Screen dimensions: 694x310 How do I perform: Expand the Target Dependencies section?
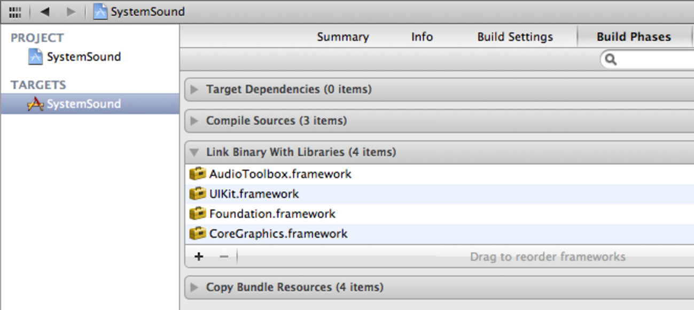[x=194, y=89]
